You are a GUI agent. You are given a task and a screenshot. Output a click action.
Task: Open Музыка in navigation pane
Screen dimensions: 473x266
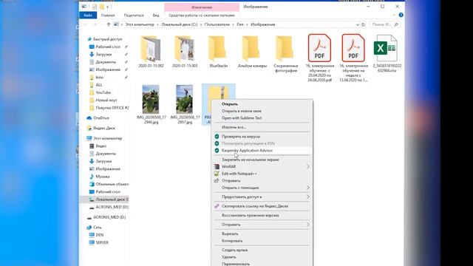(103, 177)
